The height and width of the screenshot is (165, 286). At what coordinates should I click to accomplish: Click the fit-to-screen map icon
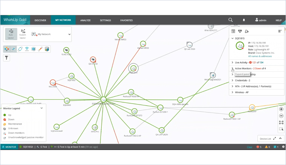click(281, 123)
